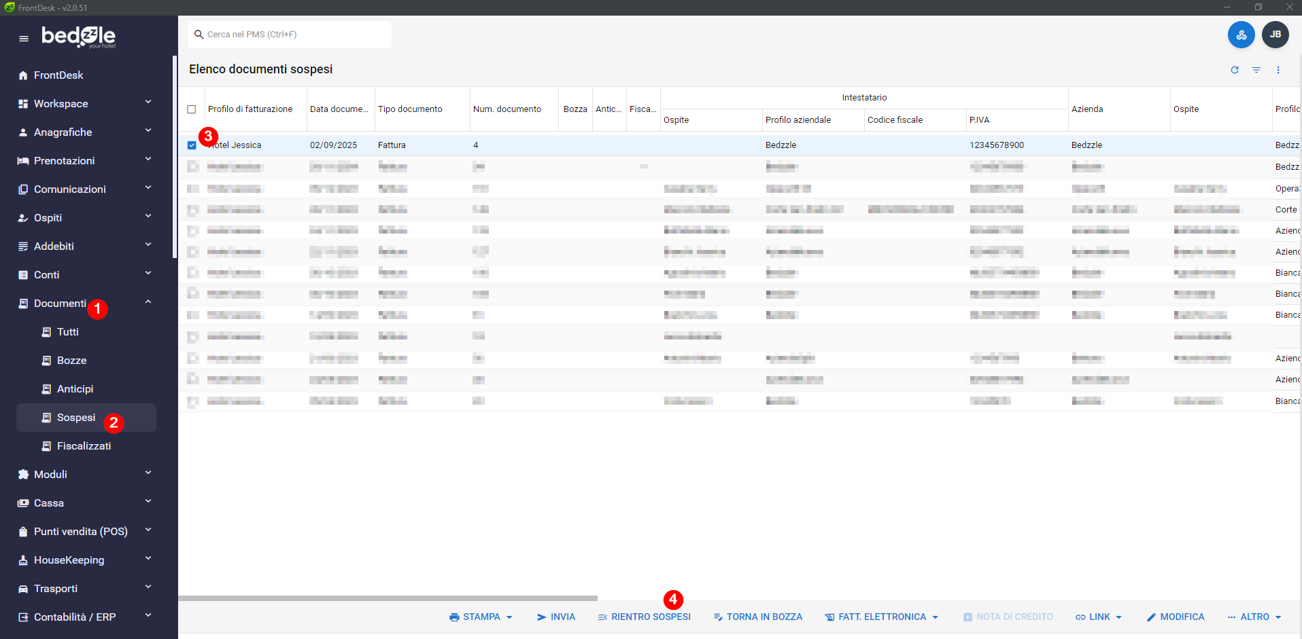Click the horizontal table scrollbar
This screenshot has width=1302, height=639.
pos(388,598)
